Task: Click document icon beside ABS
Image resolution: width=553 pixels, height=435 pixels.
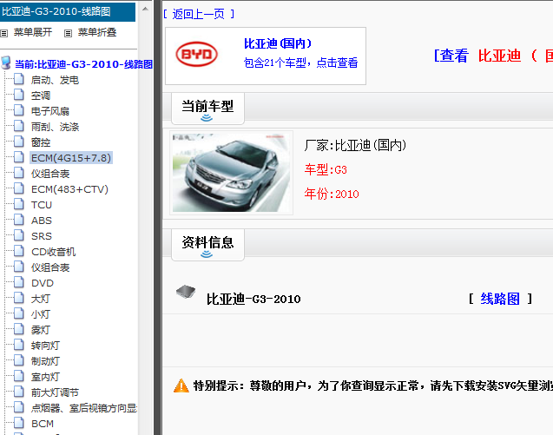Action: tap(19, 220)
